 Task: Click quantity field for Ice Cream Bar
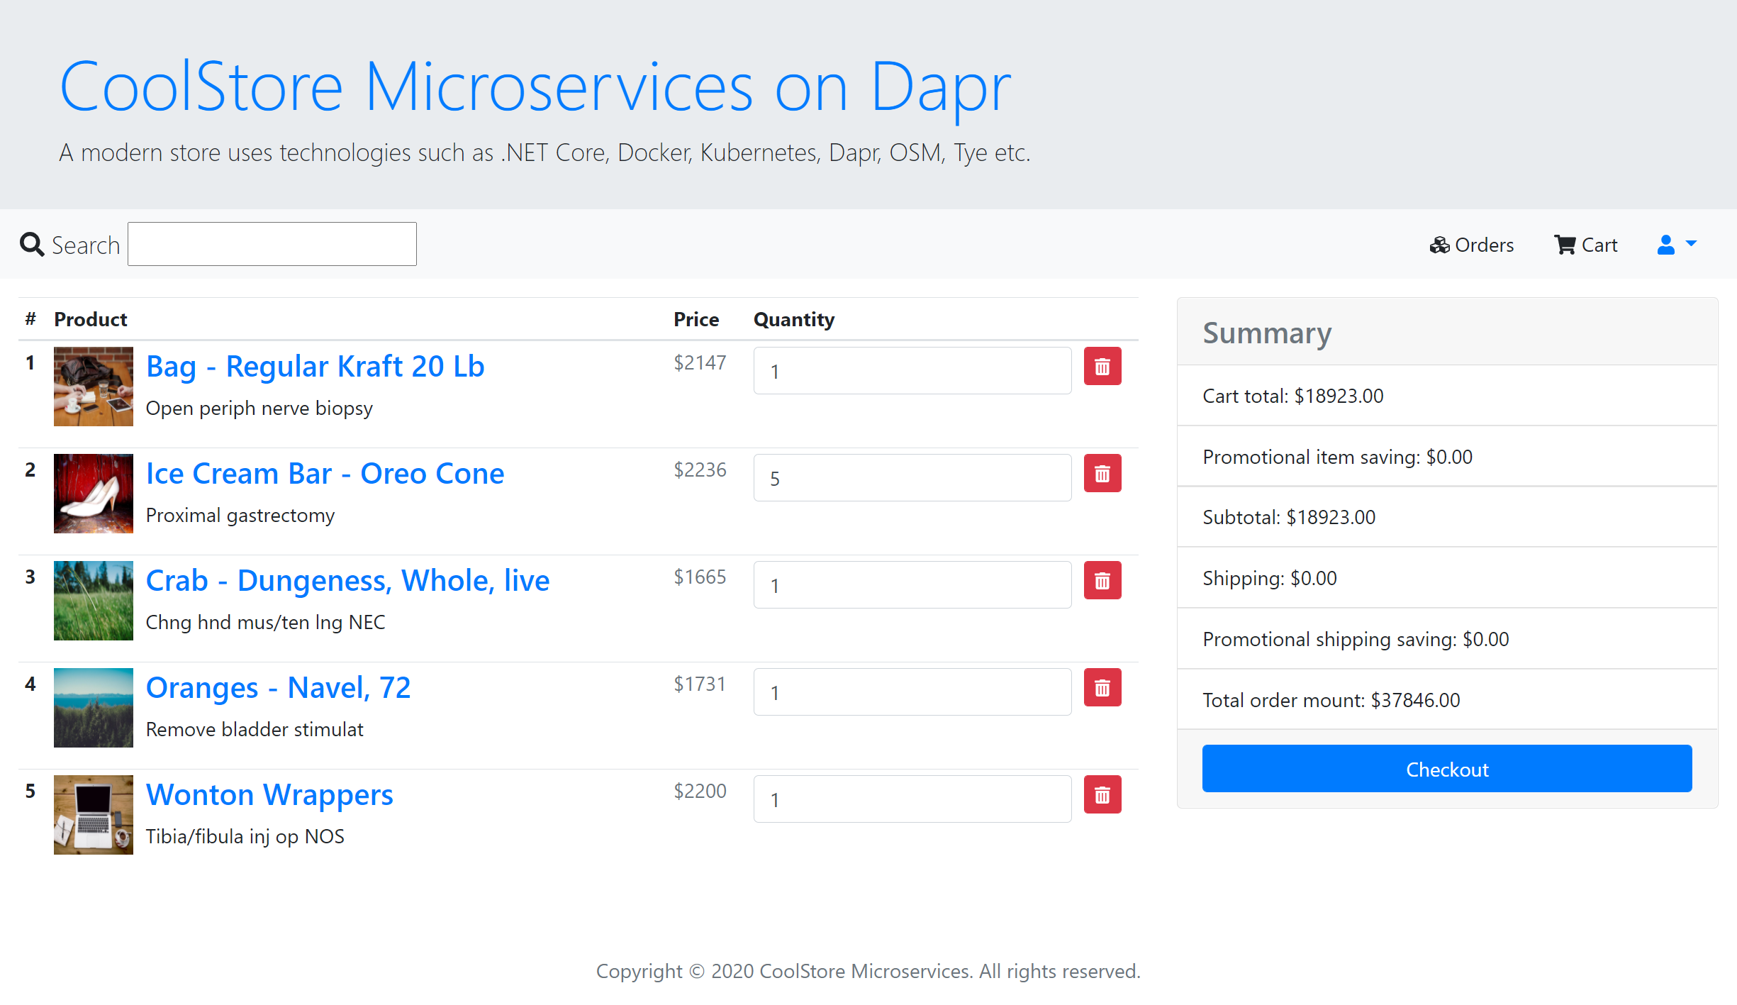pyautogui.click(x=912, y=478)
